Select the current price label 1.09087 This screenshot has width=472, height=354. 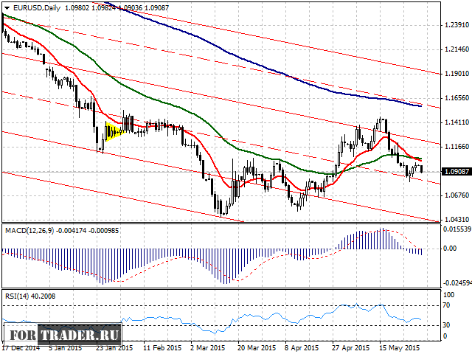(457, 172)
